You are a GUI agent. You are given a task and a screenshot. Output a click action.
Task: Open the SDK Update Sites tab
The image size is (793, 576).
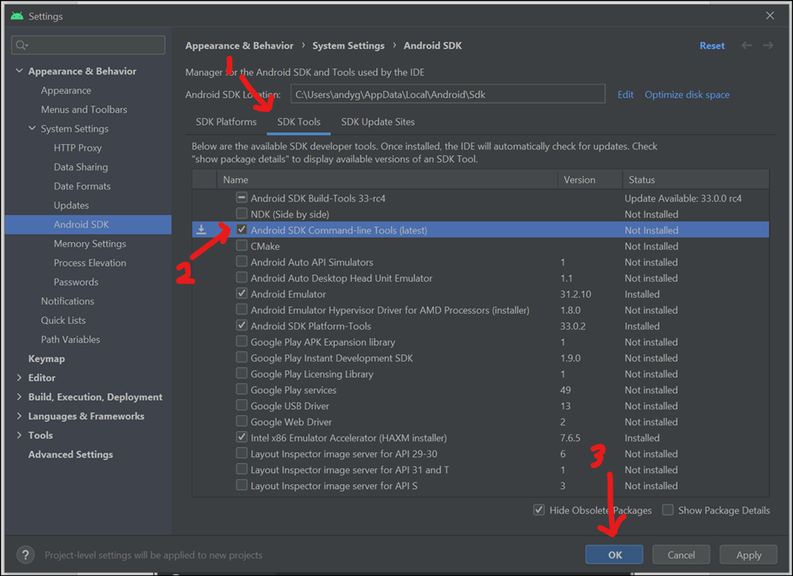point(378,121)
